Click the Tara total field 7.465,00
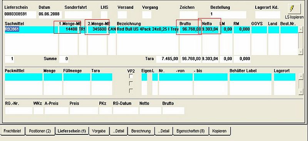Viewport: 308px width, 141px height. click(x=167, y=59)
